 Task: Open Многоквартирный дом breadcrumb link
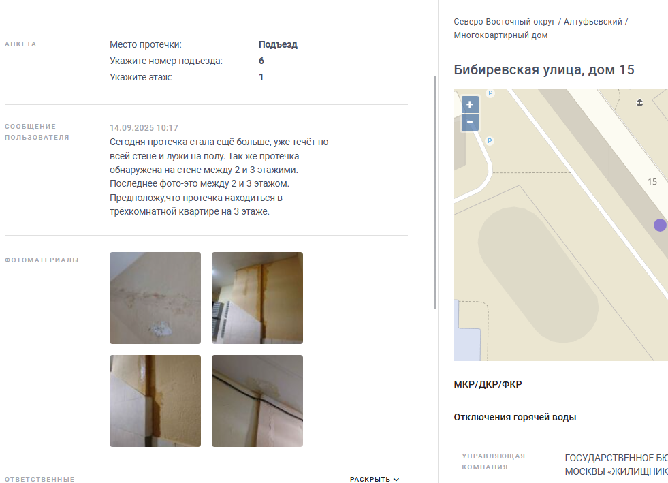pos(500,35)
